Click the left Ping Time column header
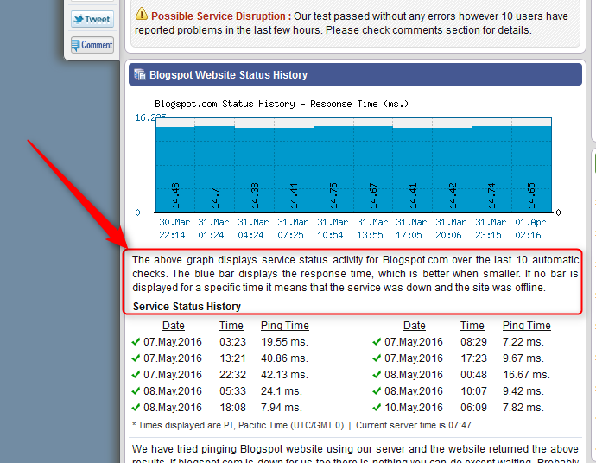This screenshot has width=596, height=463. click(285, 326)
